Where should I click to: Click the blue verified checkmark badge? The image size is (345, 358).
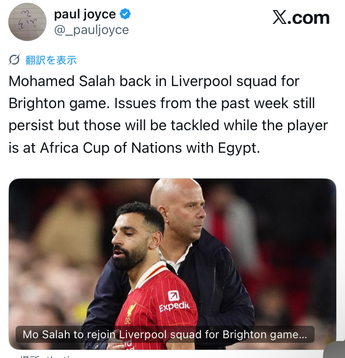click(x=125, y=14)
